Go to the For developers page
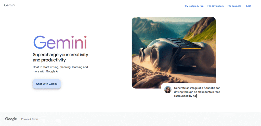261x126 pixels. 215,6
